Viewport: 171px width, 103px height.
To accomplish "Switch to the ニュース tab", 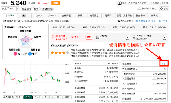I will (x=38, y=15).
